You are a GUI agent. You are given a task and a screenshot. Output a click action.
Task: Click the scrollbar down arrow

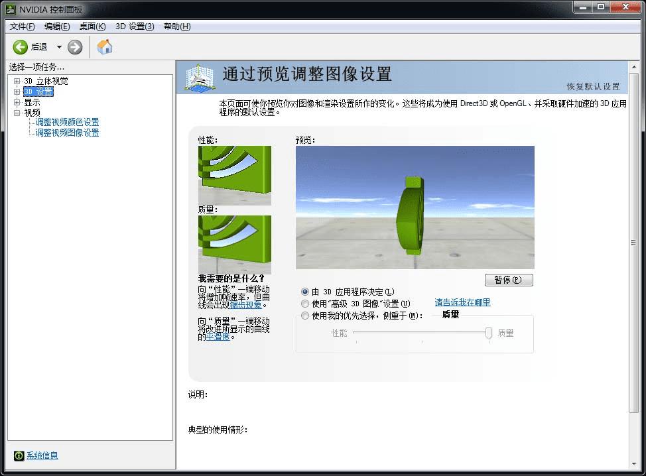633,464
